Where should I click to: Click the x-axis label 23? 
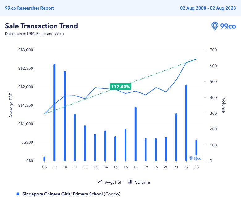pos(196,167)
